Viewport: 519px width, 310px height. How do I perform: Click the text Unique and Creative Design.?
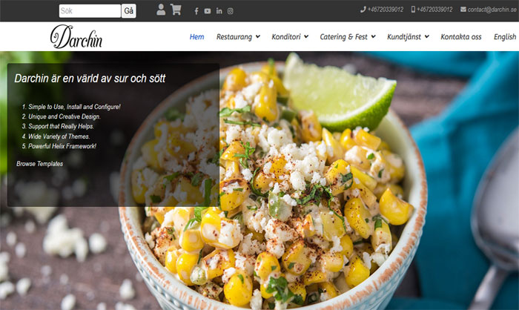point(65,116)
